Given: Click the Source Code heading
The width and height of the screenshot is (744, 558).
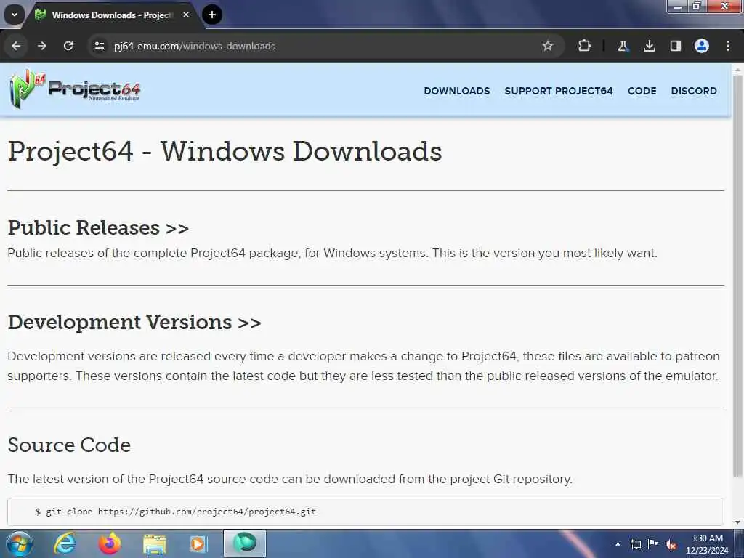Looking at the screenshot, I should [69, 445].
